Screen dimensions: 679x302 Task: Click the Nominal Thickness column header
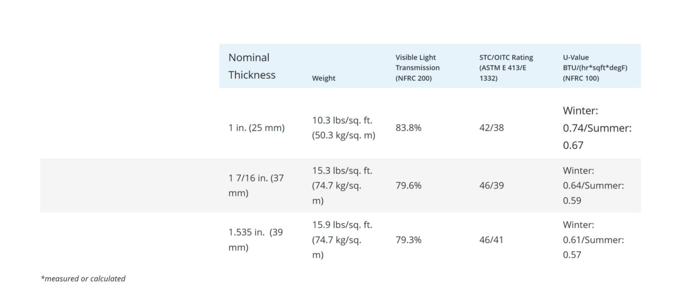(x=252, y=66)
